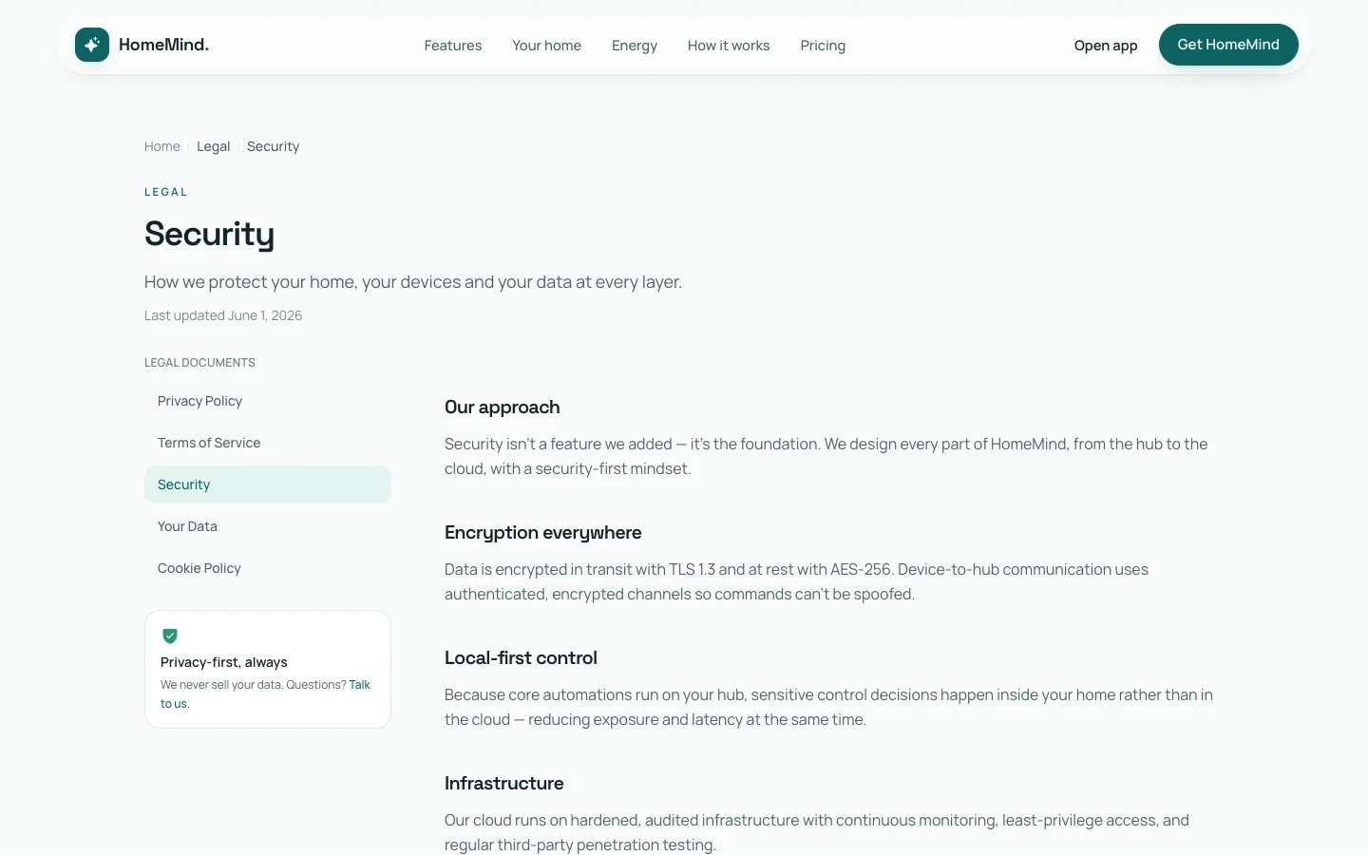Click the Our approach heading
Screen dimensions: 1368x855
(x=502, y=407)
